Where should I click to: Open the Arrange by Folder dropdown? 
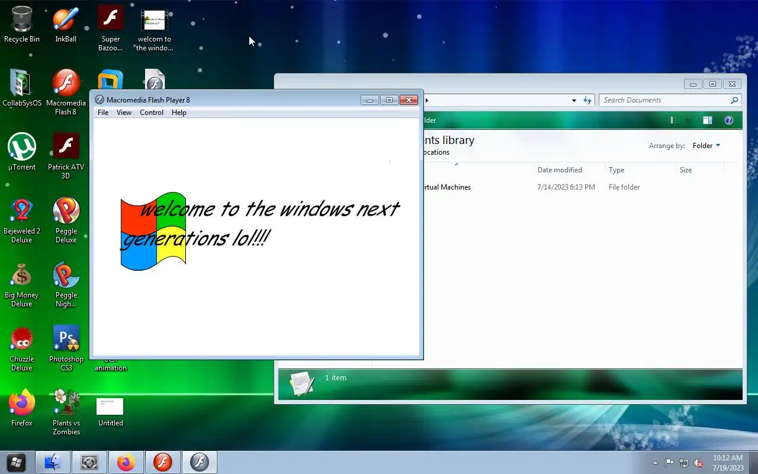click(x=706, y=146)
